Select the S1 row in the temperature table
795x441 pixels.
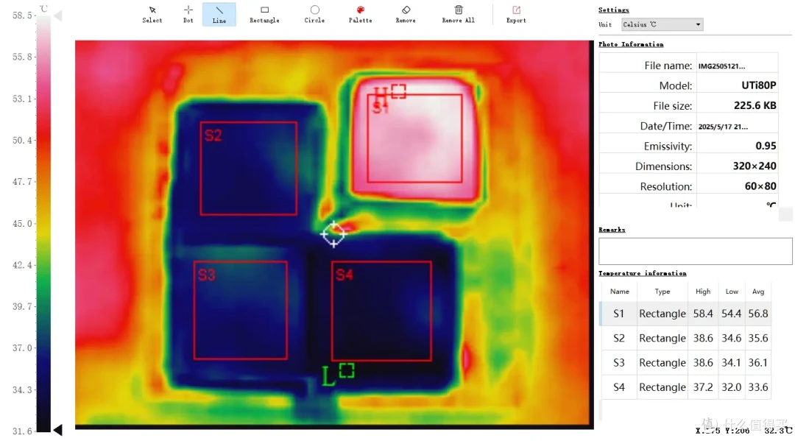[685, 314]
